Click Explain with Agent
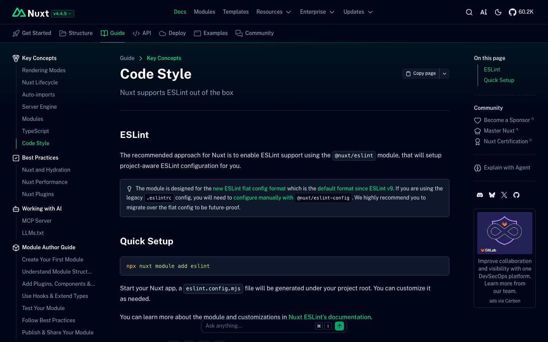This screenshot has height=342, width=548. tap(502, 168)
